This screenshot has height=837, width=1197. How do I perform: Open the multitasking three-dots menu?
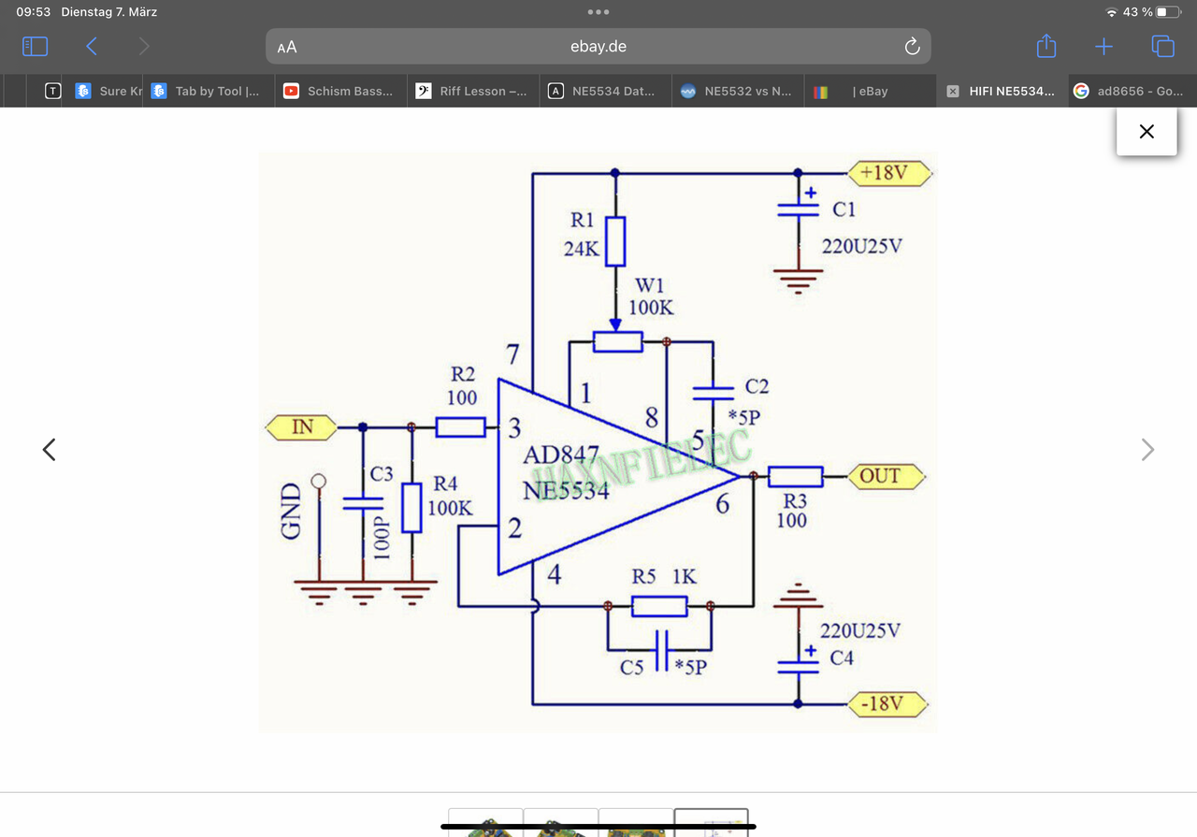coord(598,12)
